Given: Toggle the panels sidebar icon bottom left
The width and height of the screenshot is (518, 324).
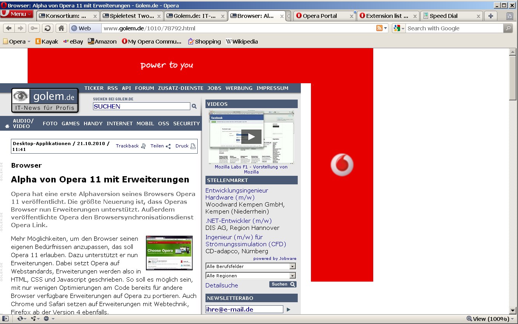Looking at the screenshot, I should (x=5, y=319).
